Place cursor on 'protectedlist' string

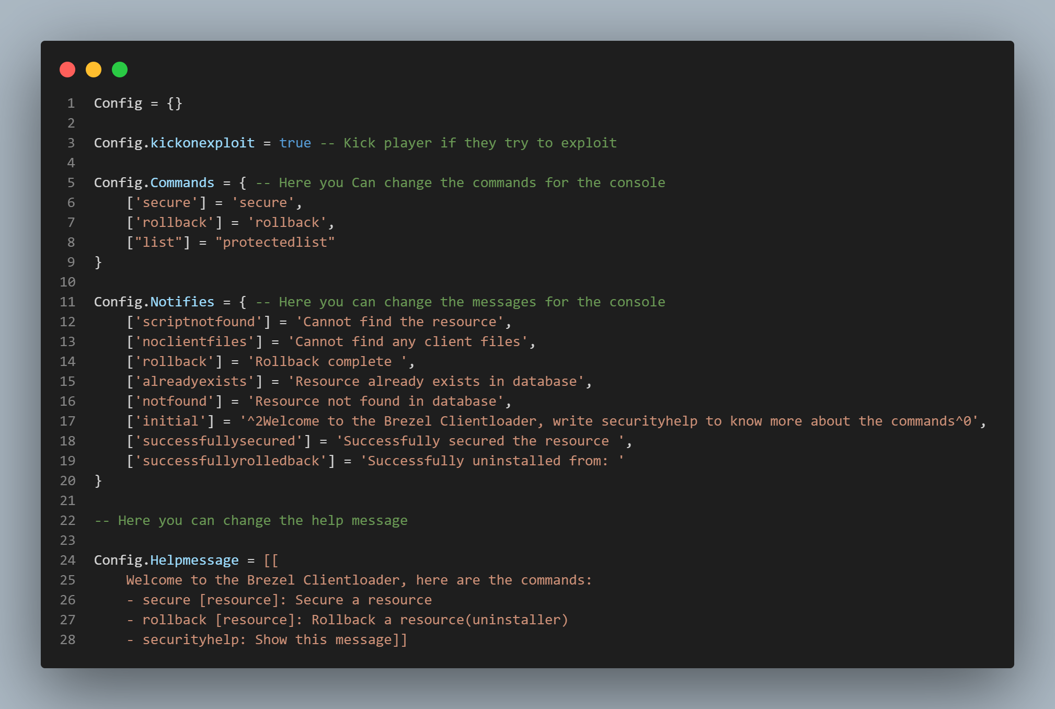(275, 243)
